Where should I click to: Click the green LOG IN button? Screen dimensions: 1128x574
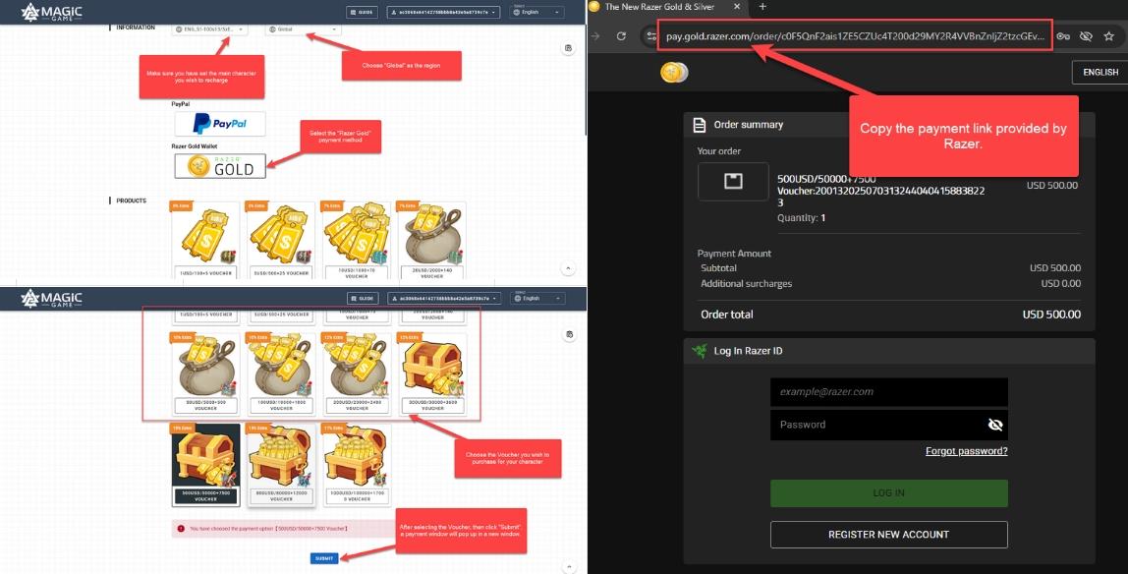point(888,492)
